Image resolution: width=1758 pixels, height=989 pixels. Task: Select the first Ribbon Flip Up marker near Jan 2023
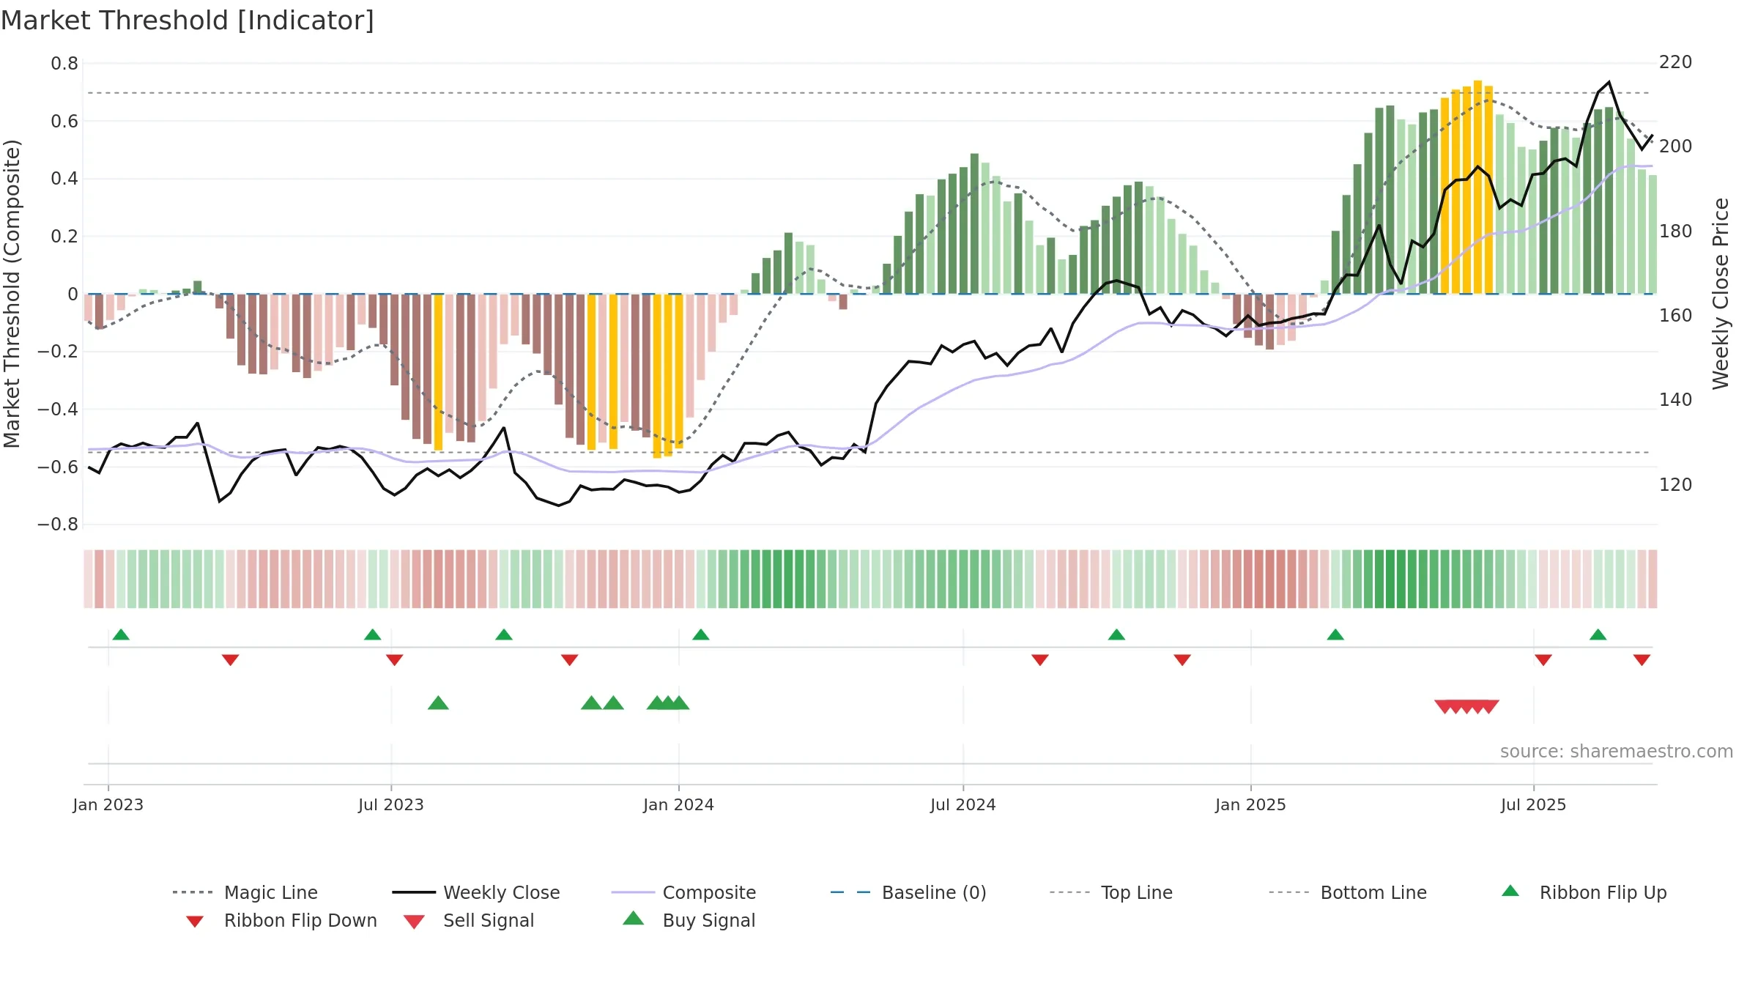pos(121,634)
